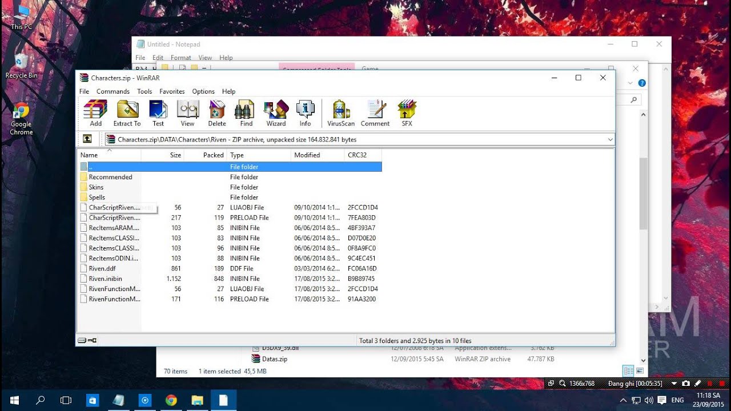Screen dimensions: 731x411
Task: Open File Explorer from the taskbar
Action: (197, 400)
